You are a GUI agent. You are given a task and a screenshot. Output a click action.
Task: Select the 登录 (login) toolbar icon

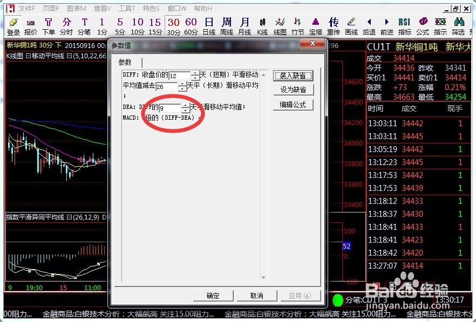tap(12, 26)
